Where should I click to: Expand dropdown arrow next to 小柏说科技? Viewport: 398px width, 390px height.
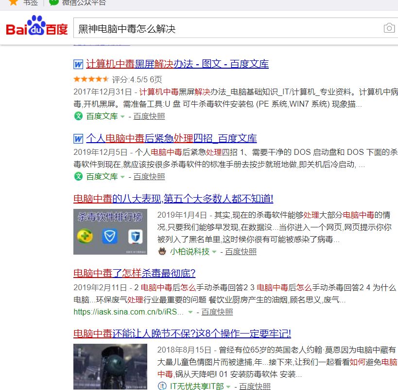point(214,252)
